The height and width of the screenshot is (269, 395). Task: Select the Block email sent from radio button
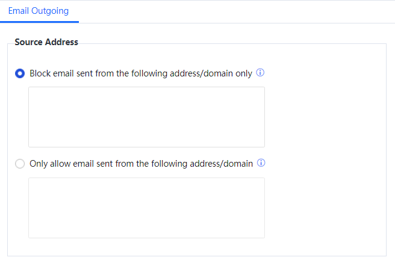(x=20, y=73)
